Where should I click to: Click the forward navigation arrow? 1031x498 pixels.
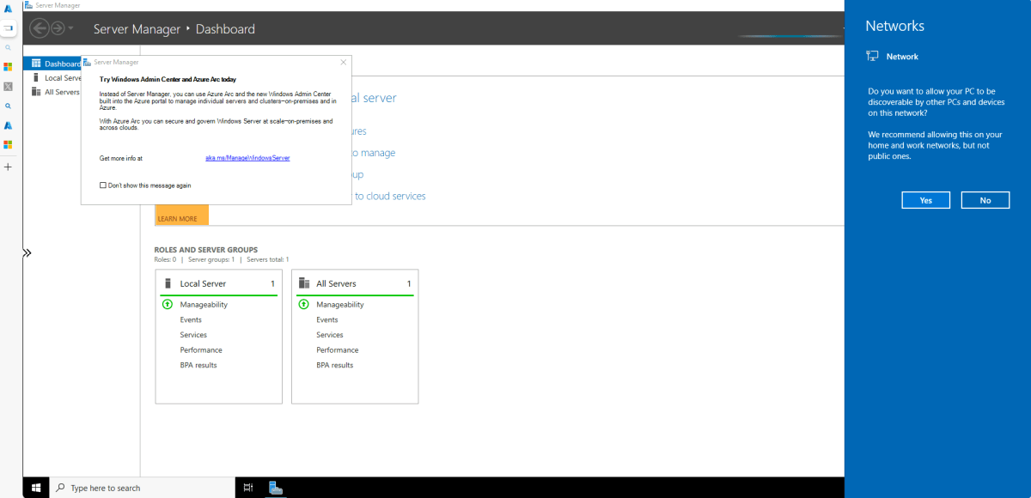point(58,28)
